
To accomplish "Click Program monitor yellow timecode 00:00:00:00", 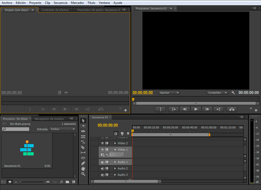I will click(x=143, y=93).
